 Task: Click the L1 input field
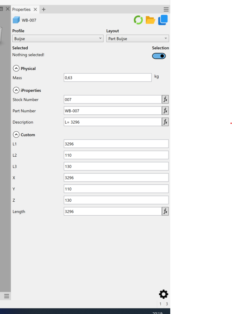(x=116, y=144)
